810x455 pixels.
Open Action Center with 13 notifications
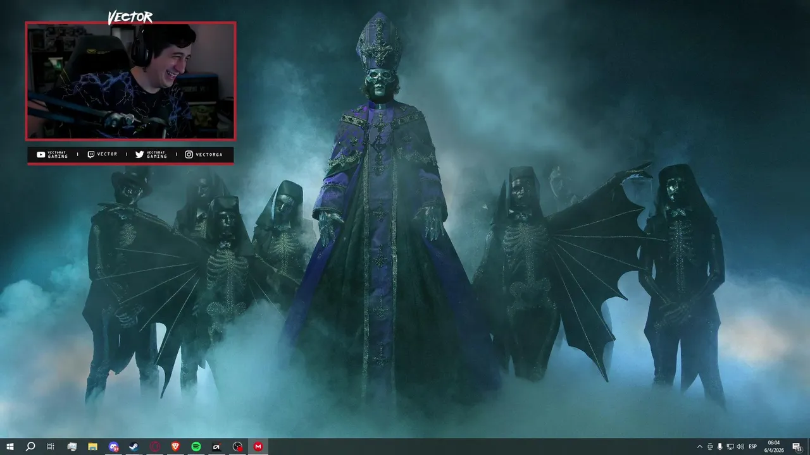797,447
